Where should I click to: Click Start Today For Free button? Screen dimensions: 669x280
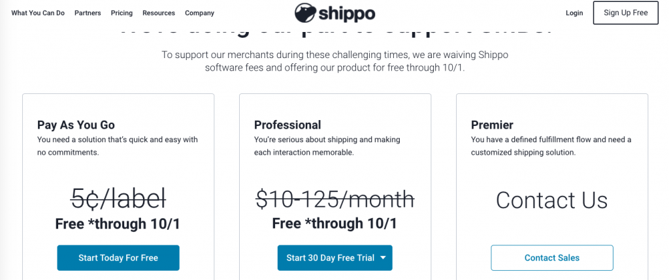[x=118, y=258]
